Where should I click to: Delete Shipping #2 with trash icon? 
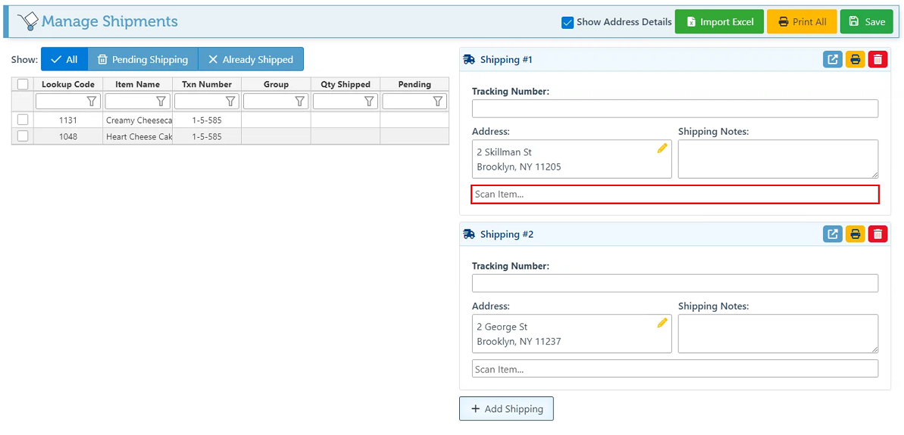(877, 235)
